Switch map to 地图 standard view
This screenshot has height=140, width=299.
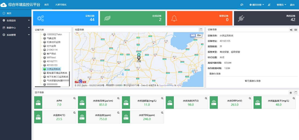193,35
